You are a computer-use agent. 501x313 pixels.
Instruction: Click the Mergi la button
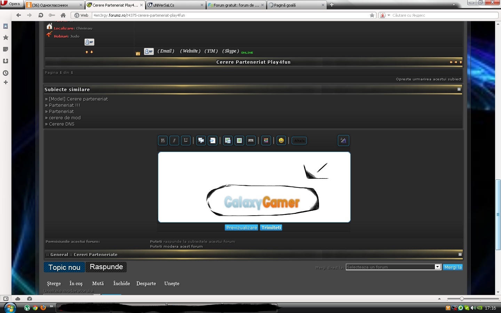453,267
